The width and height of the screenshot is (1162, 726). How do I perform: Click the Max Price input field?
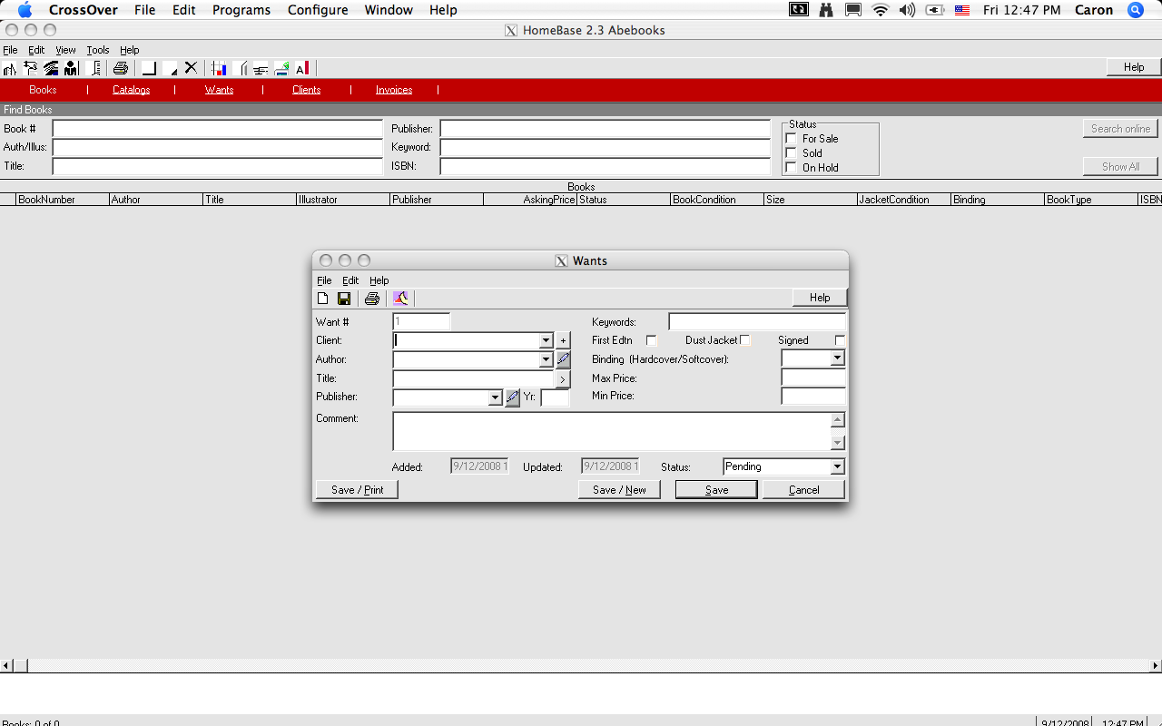pos(813,378)
